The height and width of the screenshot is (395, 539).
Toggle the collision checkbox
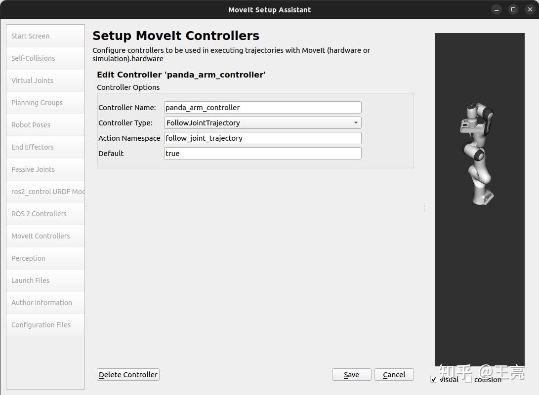tap(468, 379)
